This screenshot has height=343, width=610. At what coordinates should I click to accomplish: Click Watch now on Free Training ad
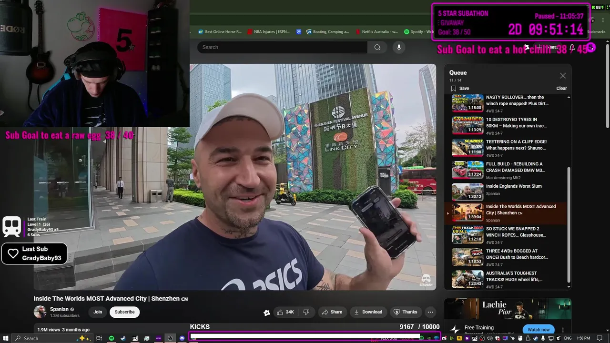point(539,330)
